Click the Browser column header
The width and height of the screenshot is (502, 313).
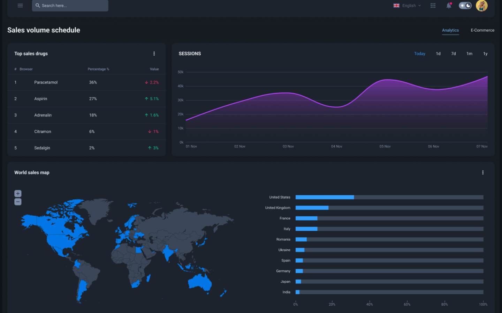coord(26,69)
